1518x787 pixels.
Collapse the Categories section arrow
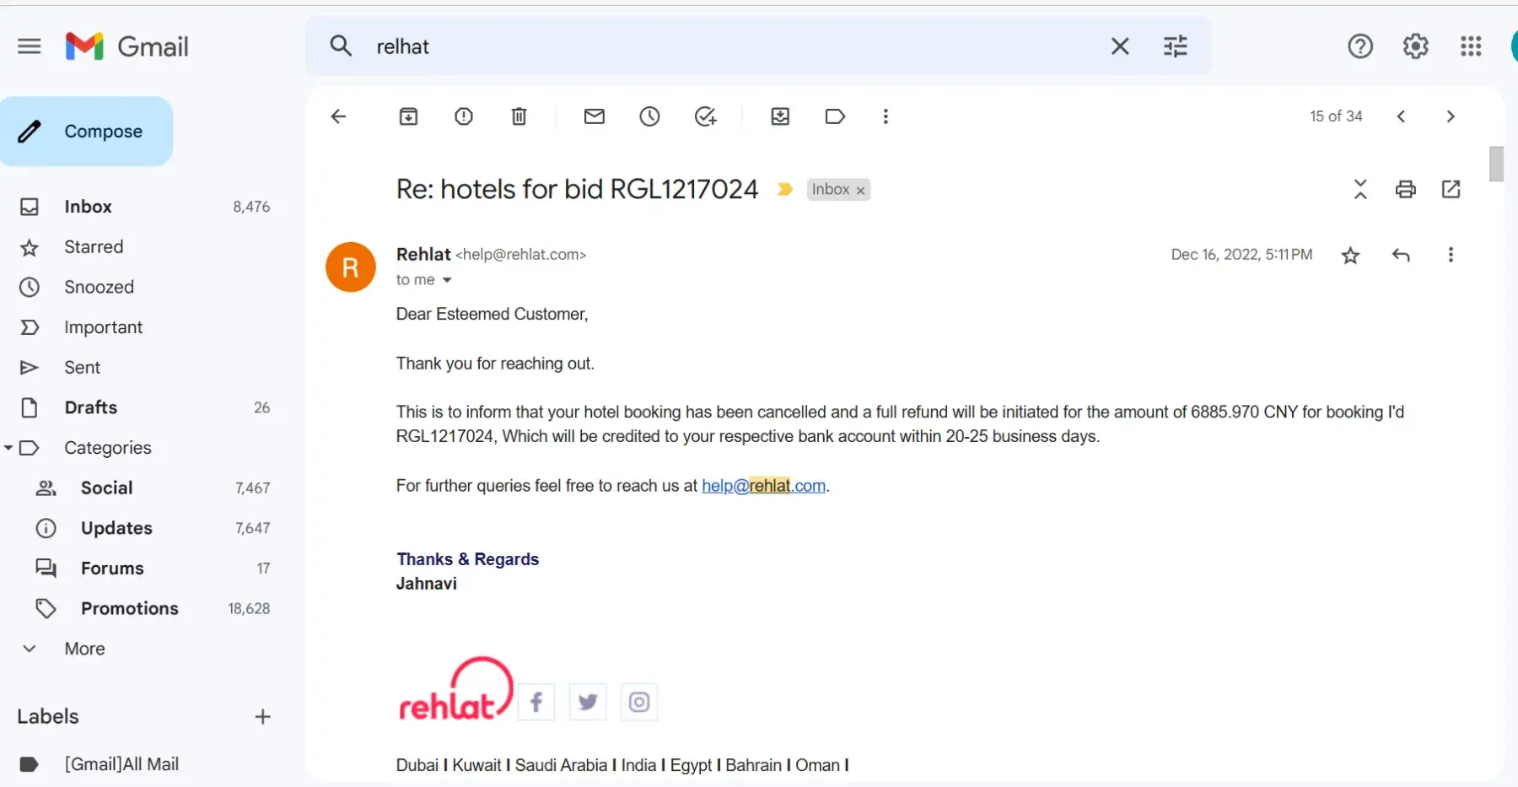coord(8,448)
